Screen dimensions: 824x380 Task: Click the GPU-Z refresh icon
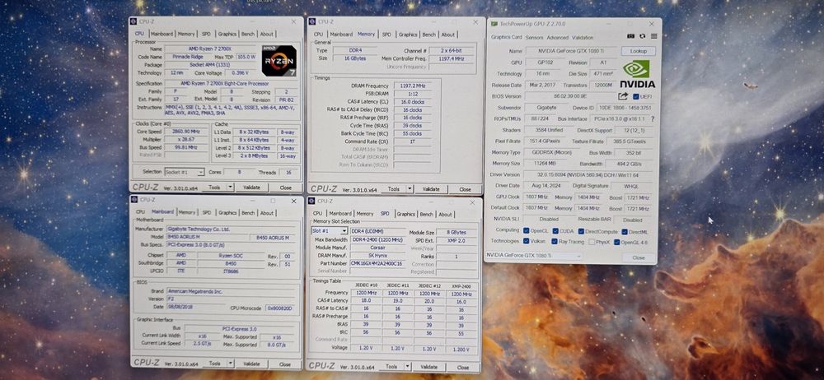tap(642, 36)
